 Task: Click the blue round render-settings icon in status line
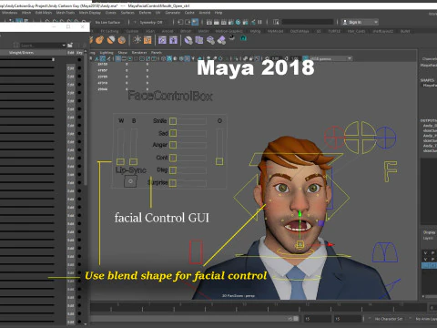tap(239, 22)
